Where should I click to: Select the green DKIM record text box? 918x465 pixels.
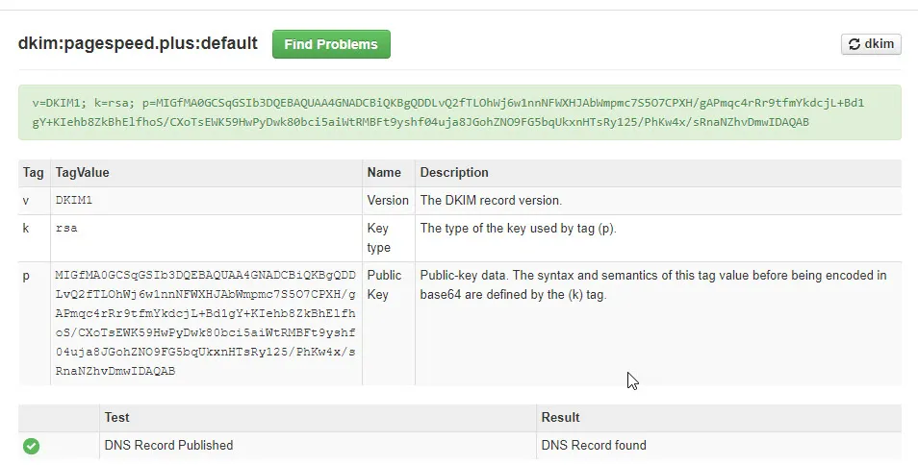pyautogui.click(x=460, y=112)
